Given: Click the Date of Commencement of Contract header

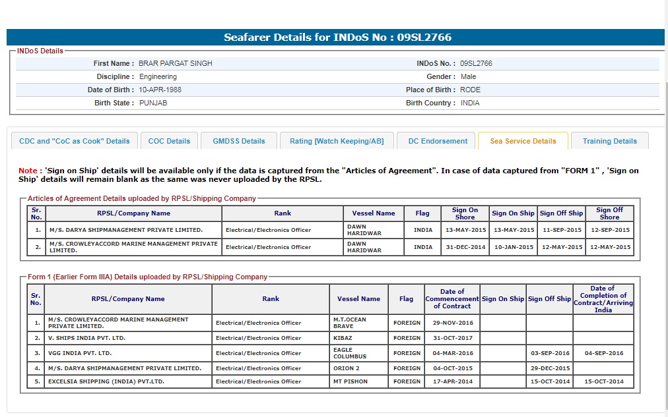Looking at the screenshot, I should [452, 299].
